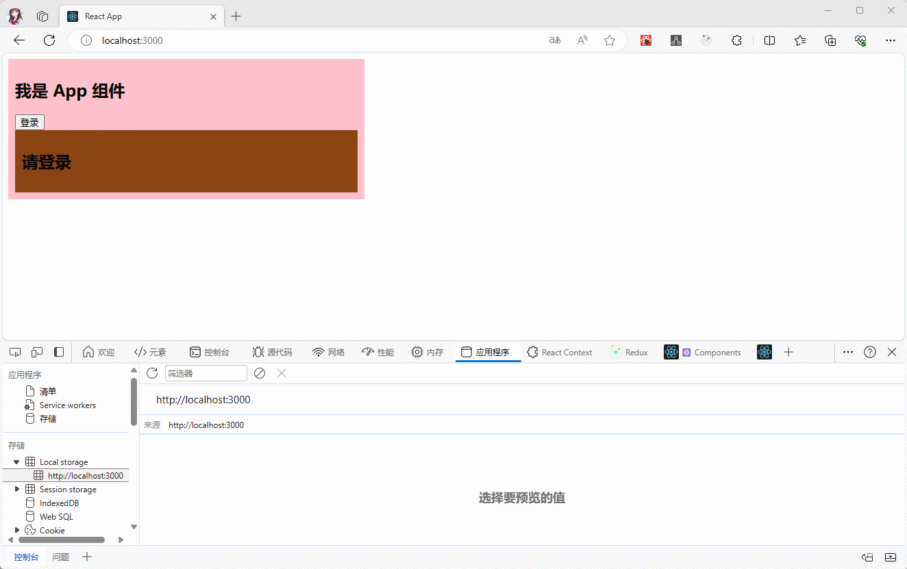Toggle the DevTools sidebar dock icon
Viewport: 907px width, 569px height.
point(59,352)
